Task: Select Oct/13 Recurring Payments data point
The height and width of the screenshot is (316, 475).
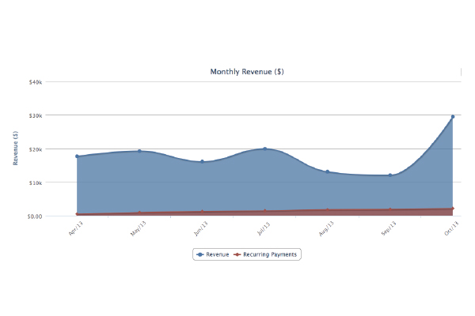Action: 452,209
